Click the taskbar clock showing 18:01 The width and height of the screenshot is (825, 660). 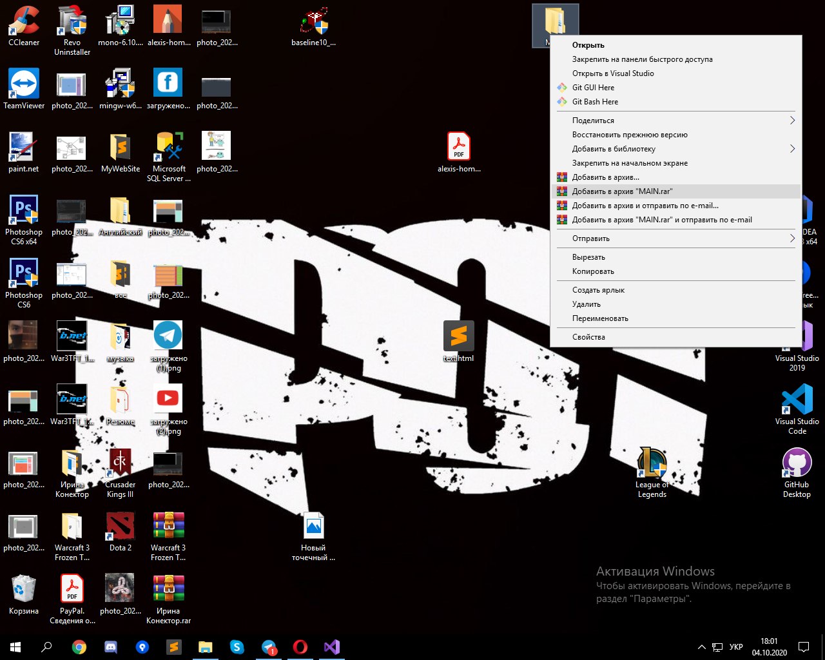coord(769,647)
